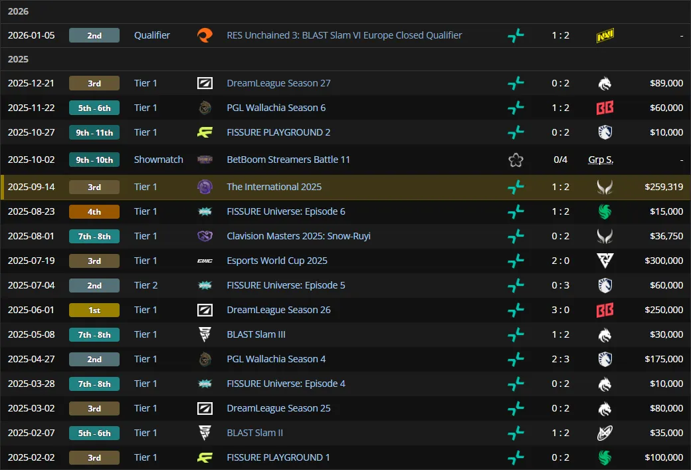Image resolution: width=691 pixels, height=470 pixels.
Task: Click the green opponent logo in Episode 6 row
Action: [605, 211]
